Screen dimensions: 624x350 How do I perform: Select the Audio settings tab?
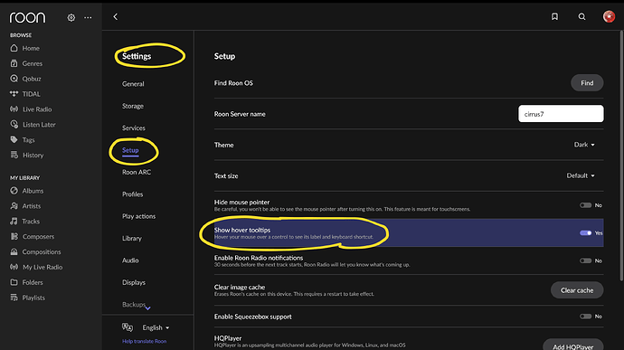[130, 260]
